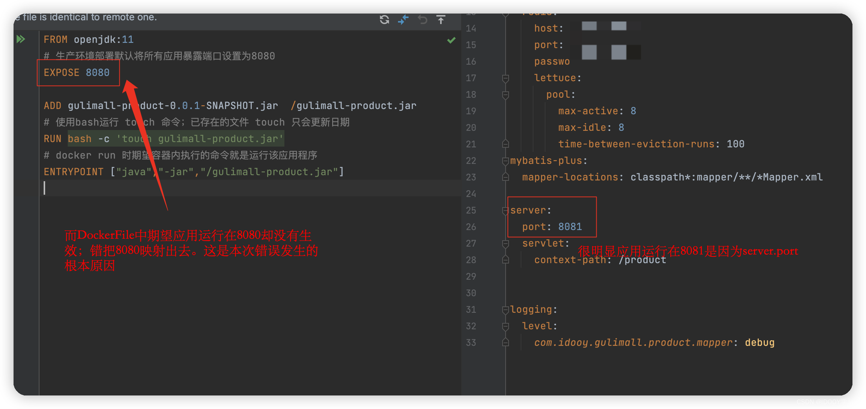Collapse the mybatis-plus block via its fold arrow

(x=505, y=161)
